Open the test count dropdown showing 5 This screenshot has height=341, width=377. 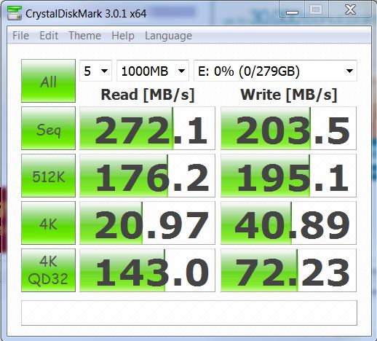[x=95, y=71]
